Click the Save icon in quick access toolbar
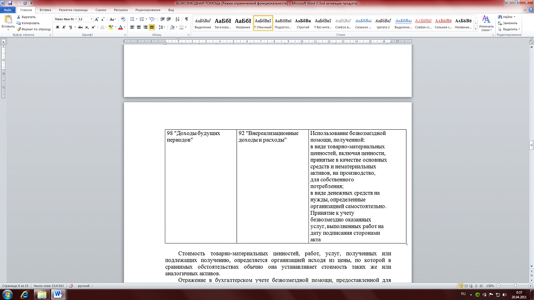 10,3
